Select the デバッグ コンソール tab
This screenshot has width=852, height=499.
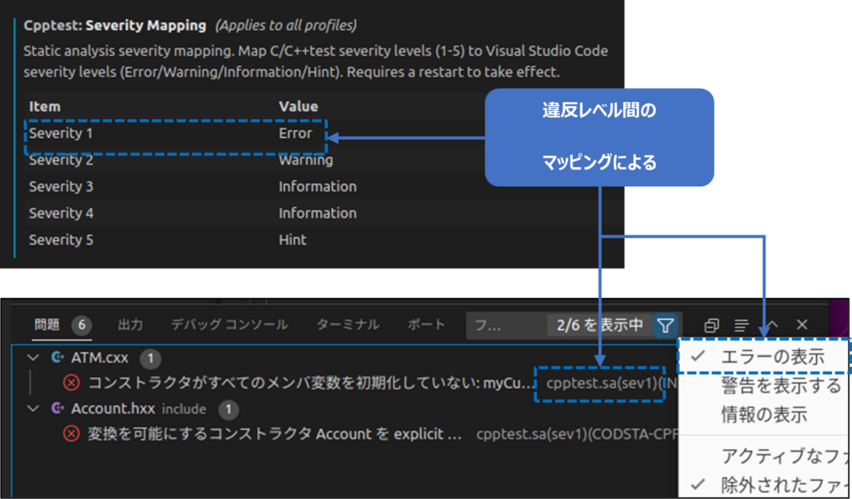point(230,324)
